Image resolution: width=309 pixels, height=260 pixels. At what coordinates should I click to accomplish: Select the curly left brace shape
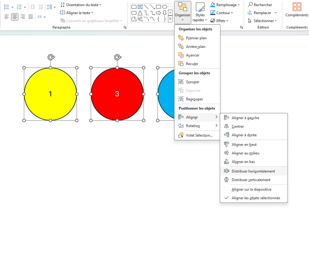pyautogui.click(x=158, y=19)
